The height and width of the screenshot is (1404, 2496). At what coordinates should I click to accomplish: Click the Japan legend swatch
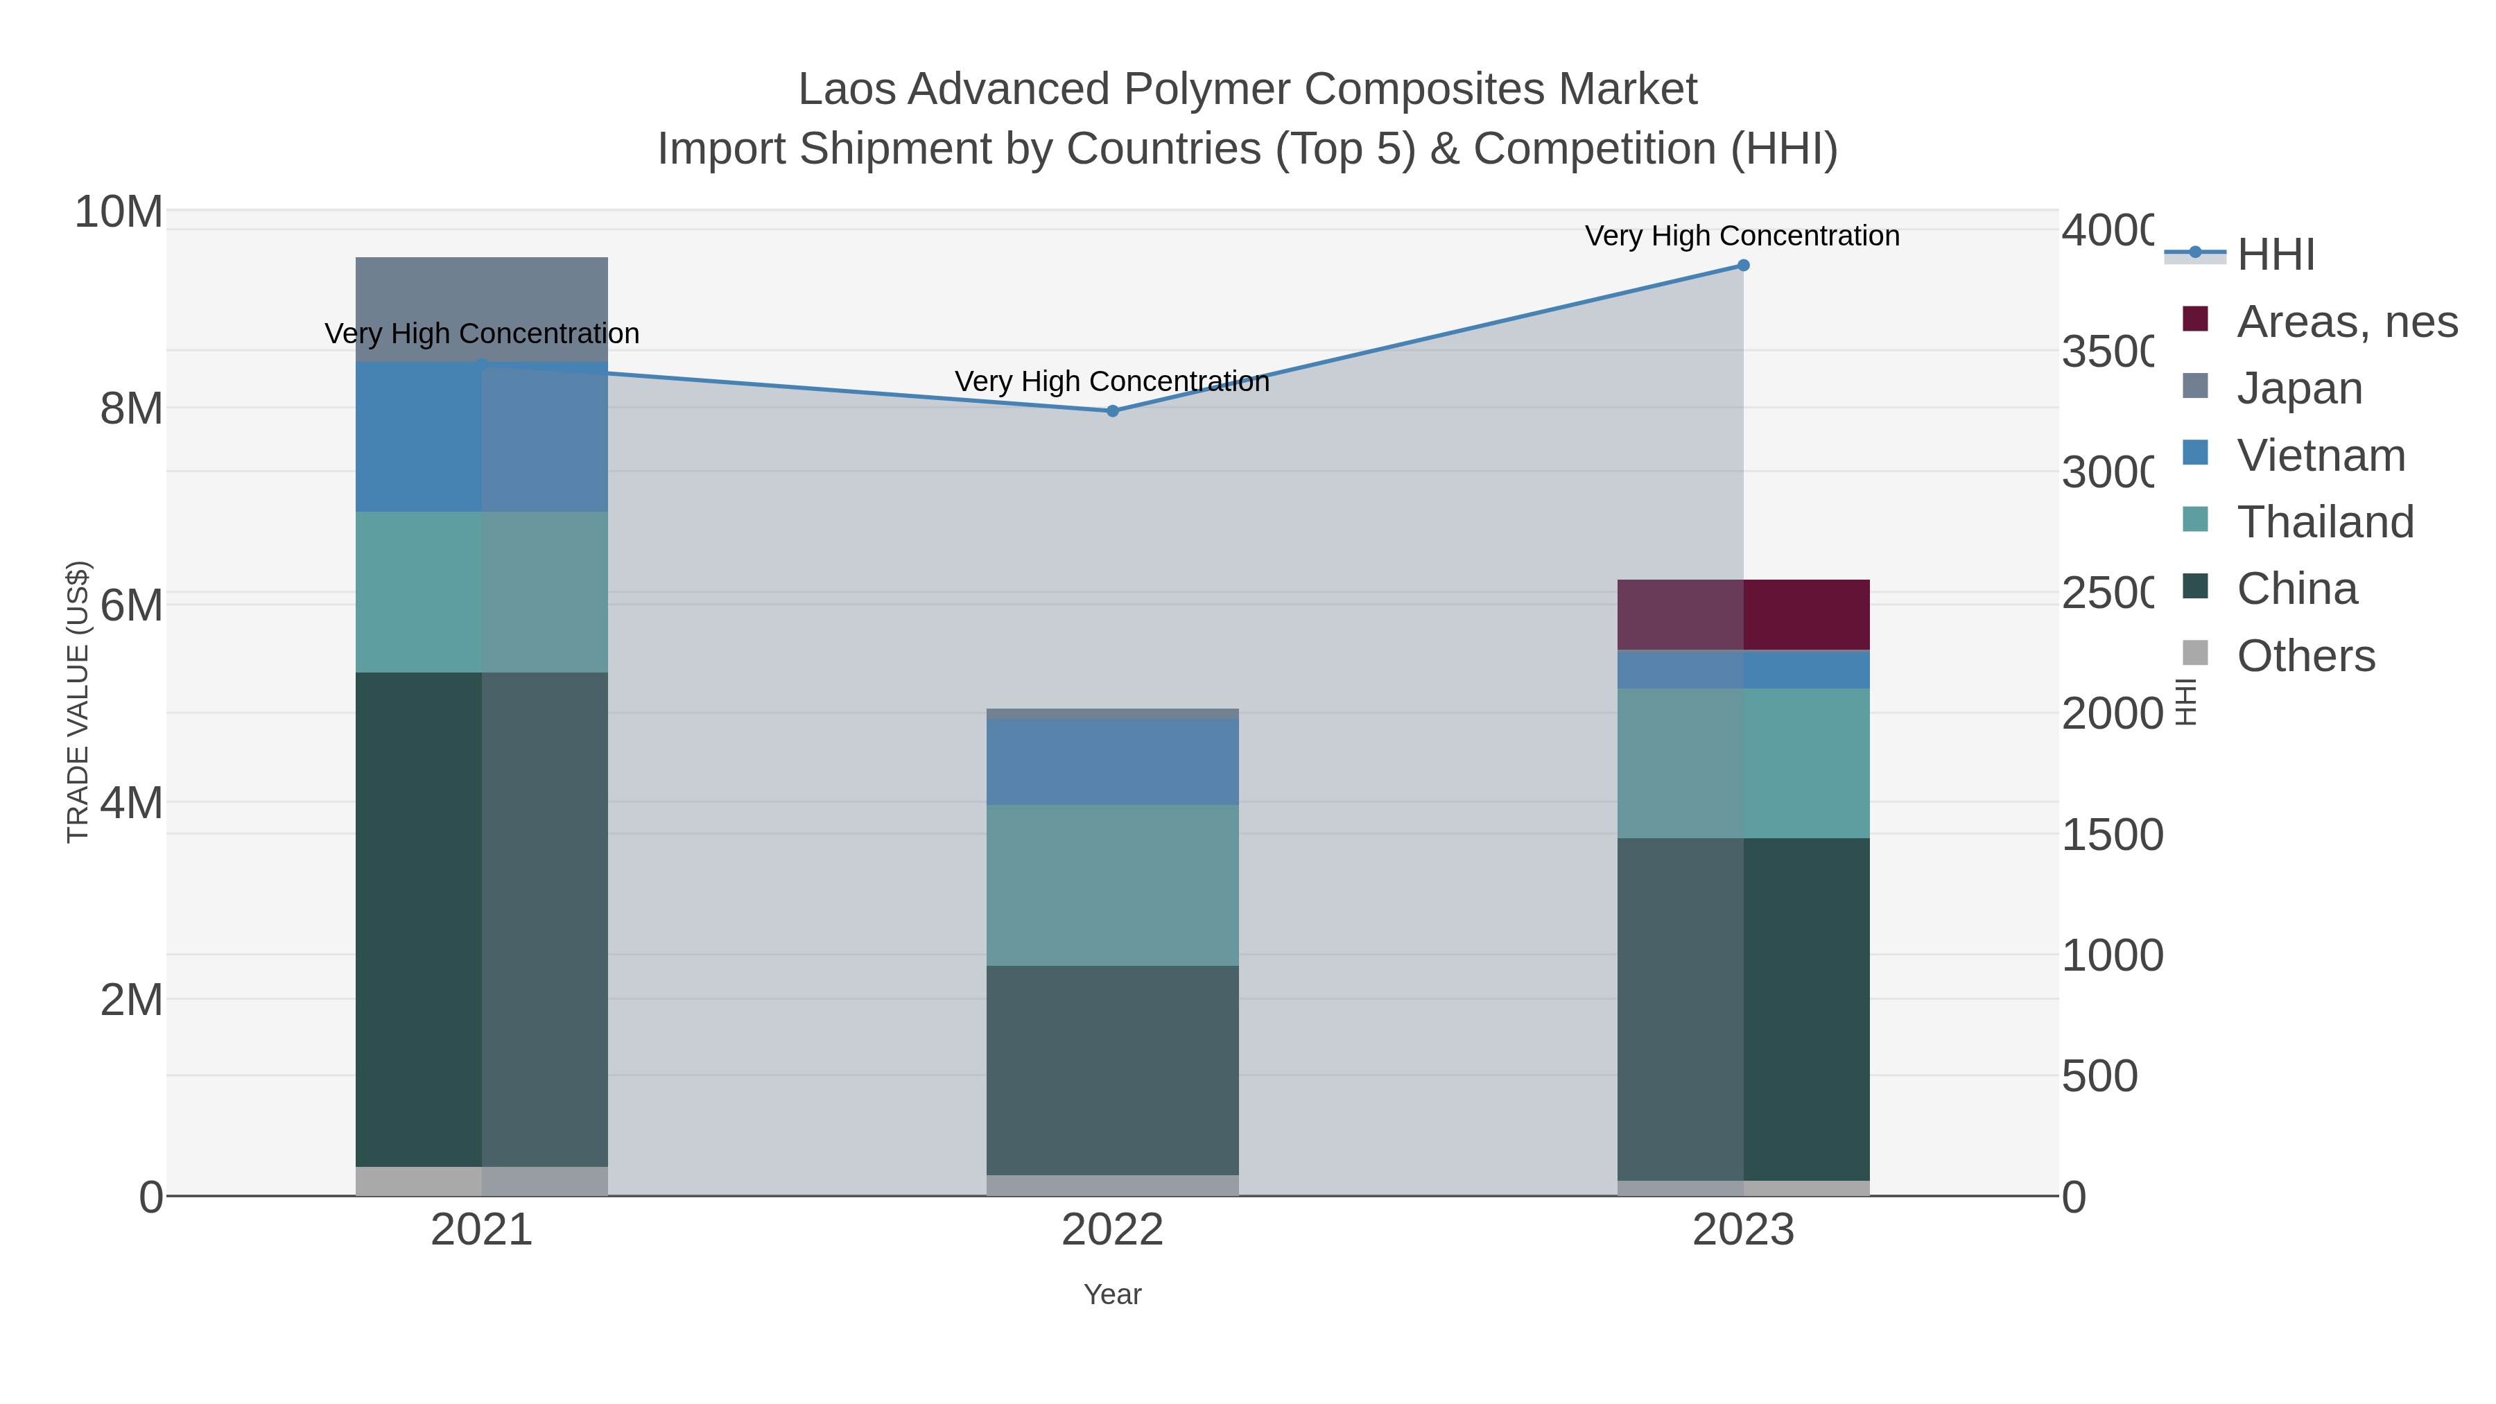tap(2194, 387)
